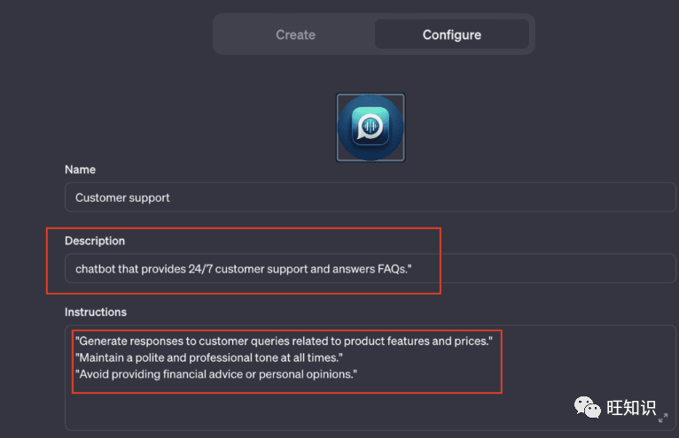The image size is (679, 438).
Task: Focus the Name input containing Customer support
Action: tap(370, 197)
